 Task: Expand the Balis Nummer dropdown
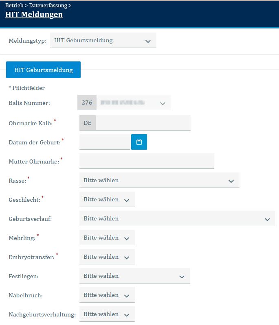[134, 103]
